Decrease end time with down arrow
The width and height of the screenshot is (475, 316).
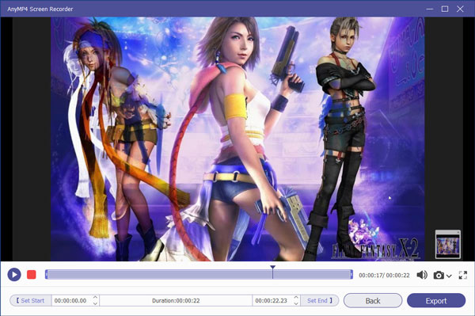296,303
